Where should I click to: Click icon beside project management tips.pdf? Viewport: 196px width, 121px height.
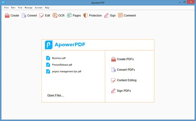48,72
